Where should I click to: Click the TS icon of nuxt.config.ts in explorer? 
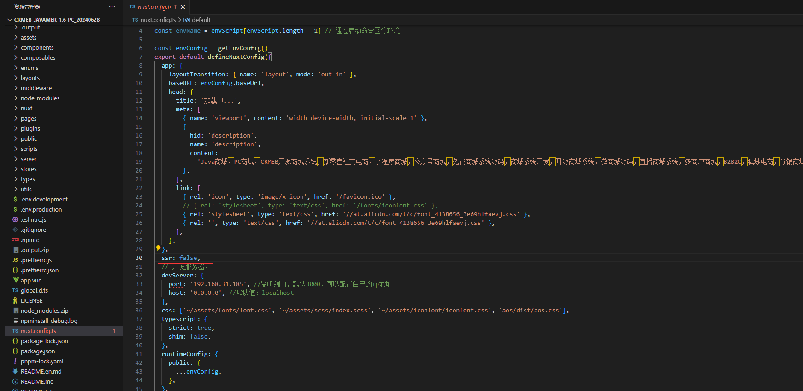(15, 331)
